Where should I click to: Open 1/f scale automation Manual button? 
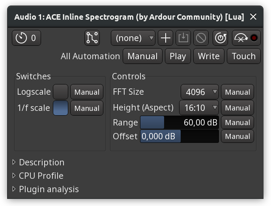click(87, 108)
